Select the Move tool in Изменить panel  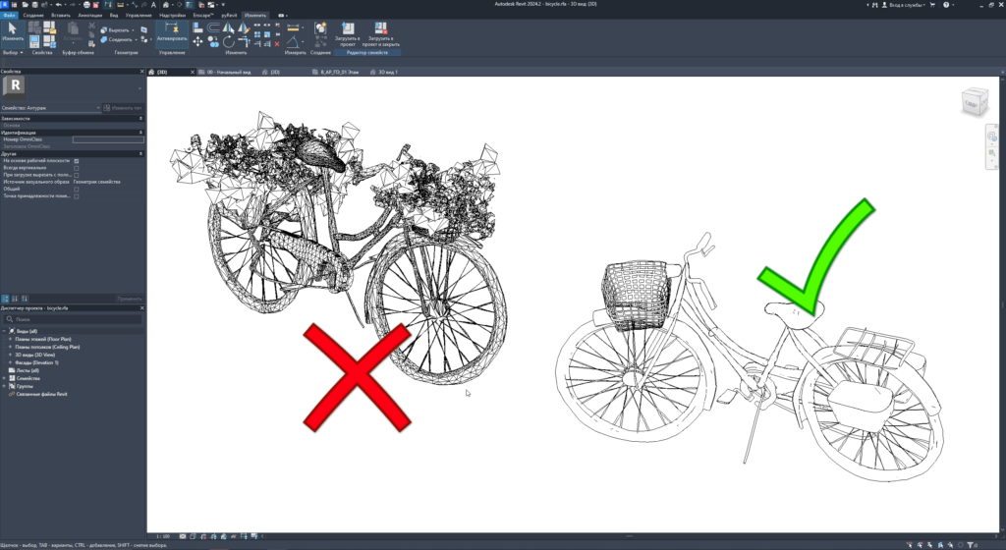coord(197,41)
